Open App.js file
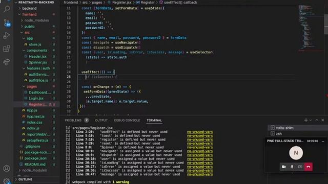 point(32,110)
